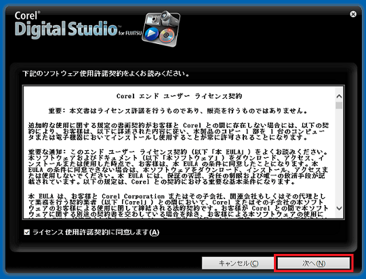Toggle the license agreement checkbox
The image size is (366, 279).
(27, 232)
